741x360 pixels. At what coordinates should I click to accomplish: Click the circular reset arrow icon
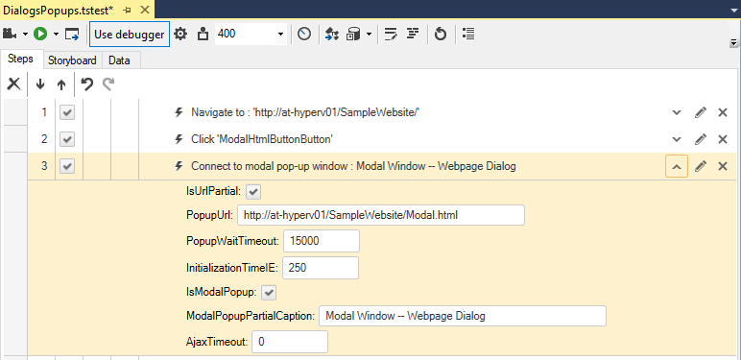pyautogui.click(x=441, y=34)
